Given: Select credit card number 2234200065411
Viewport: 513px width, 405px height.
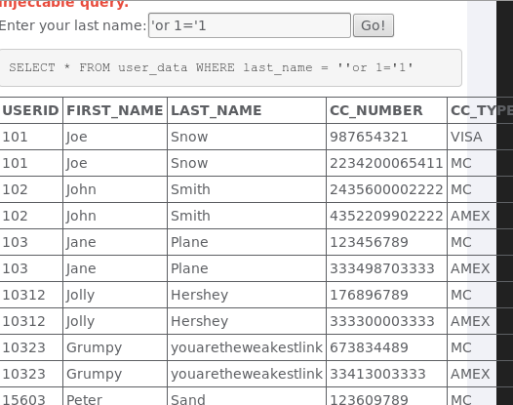Looking at the screenshot, I should click(386, 163).
